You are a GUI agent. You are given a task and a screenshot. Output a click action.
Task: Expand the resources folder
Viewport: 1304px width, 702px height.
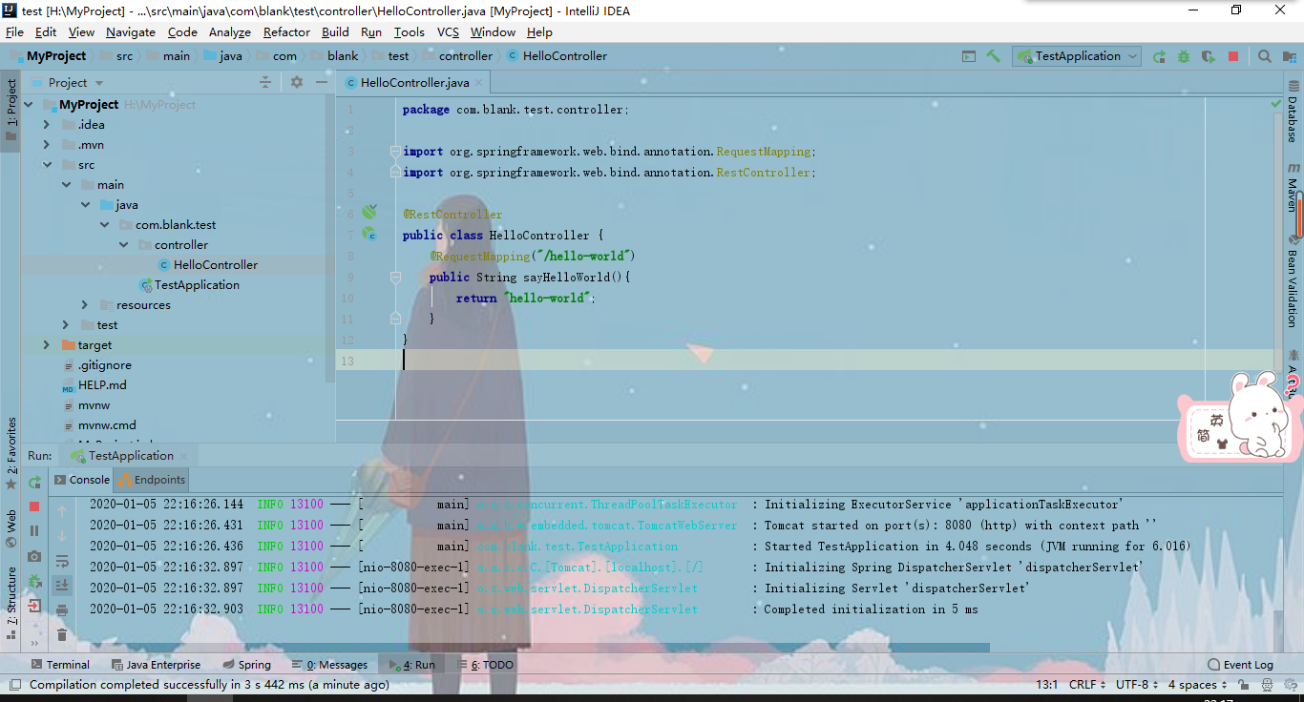(85, 305)
